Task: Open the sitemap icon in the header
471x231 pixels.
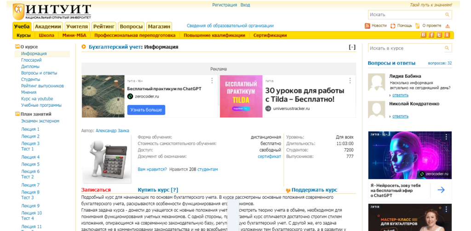Action: (x=448, y=26)
